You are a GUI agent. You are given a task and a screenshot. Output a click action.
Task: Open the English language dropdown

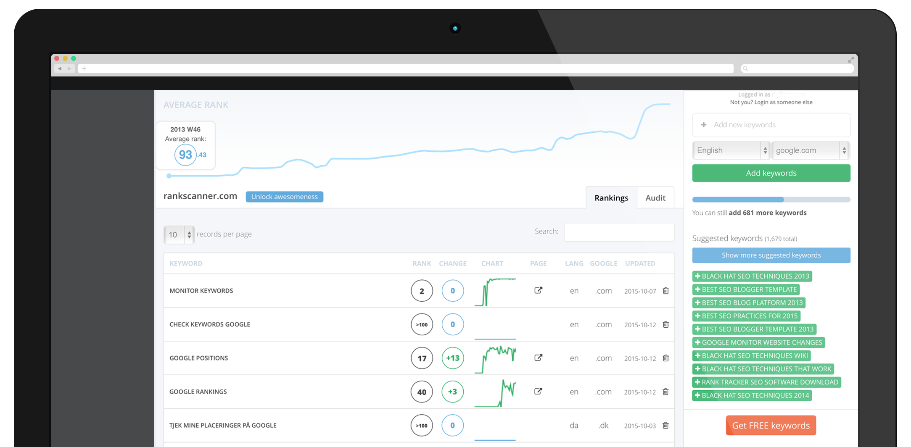click(x=731, y=150)
